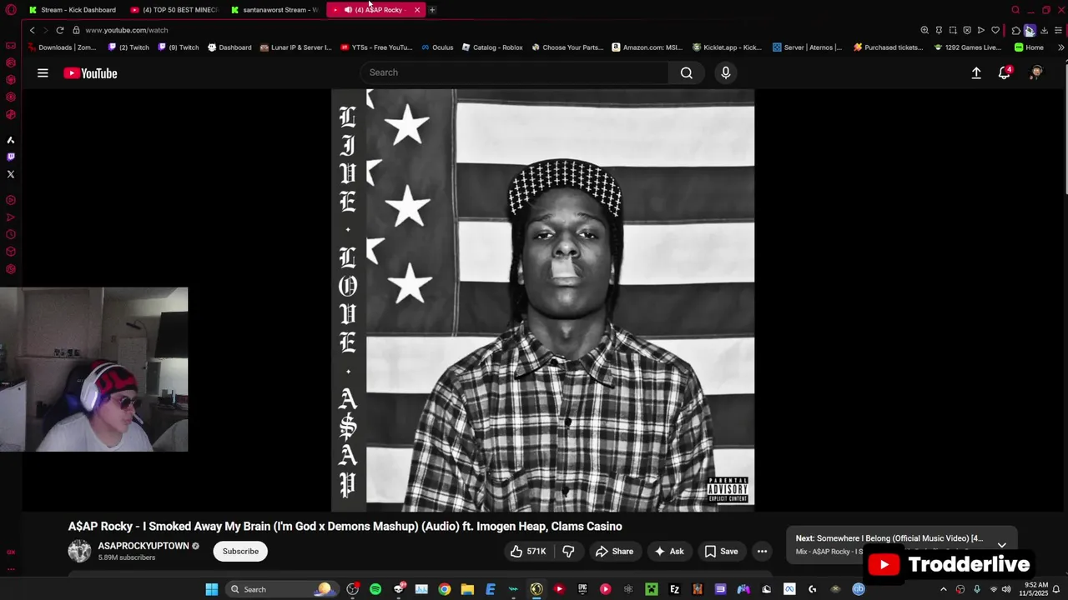The width and height of the screenshot is (1068, 600).
Task: Open the Easy setup icon in the toolbar
Action: point(1058,30)
